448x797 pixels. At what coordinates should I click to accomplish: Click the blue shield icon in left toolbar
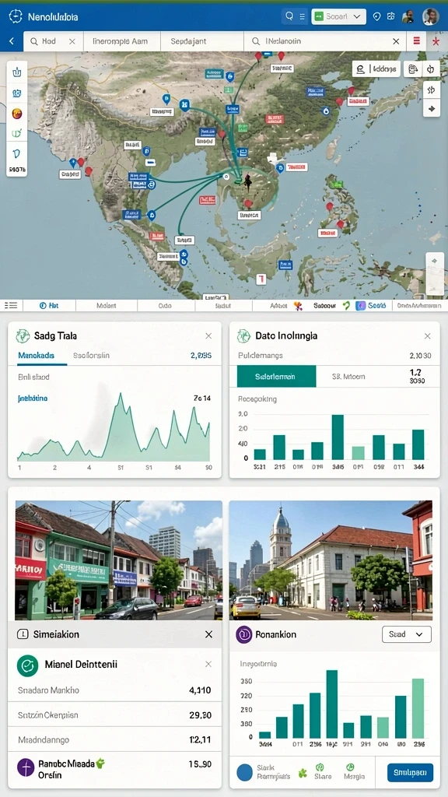(x=17, y=153)
